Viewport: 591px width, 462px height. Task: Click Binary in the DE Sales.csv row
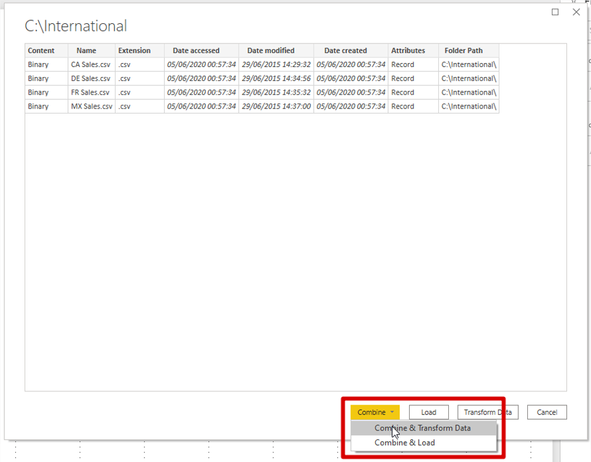38,78
